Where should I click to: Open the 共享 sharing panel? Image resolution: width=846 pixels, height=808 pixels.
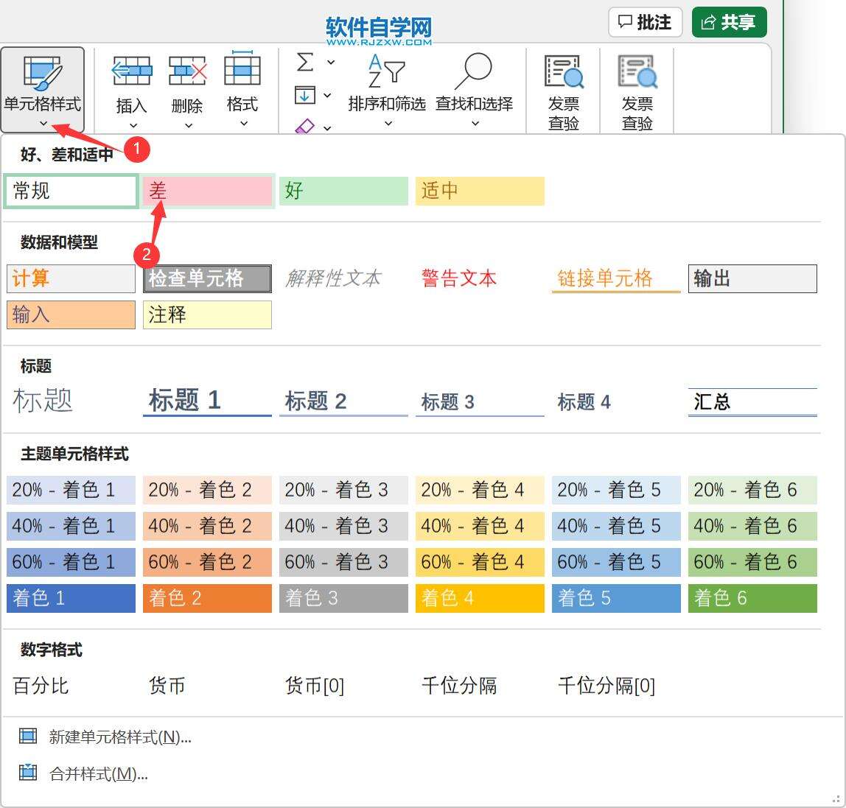pos(729,22)
